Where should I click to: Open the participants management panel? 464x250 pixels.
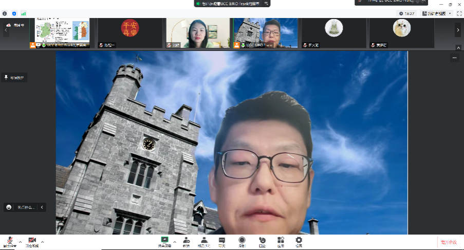tap(204, 241)
